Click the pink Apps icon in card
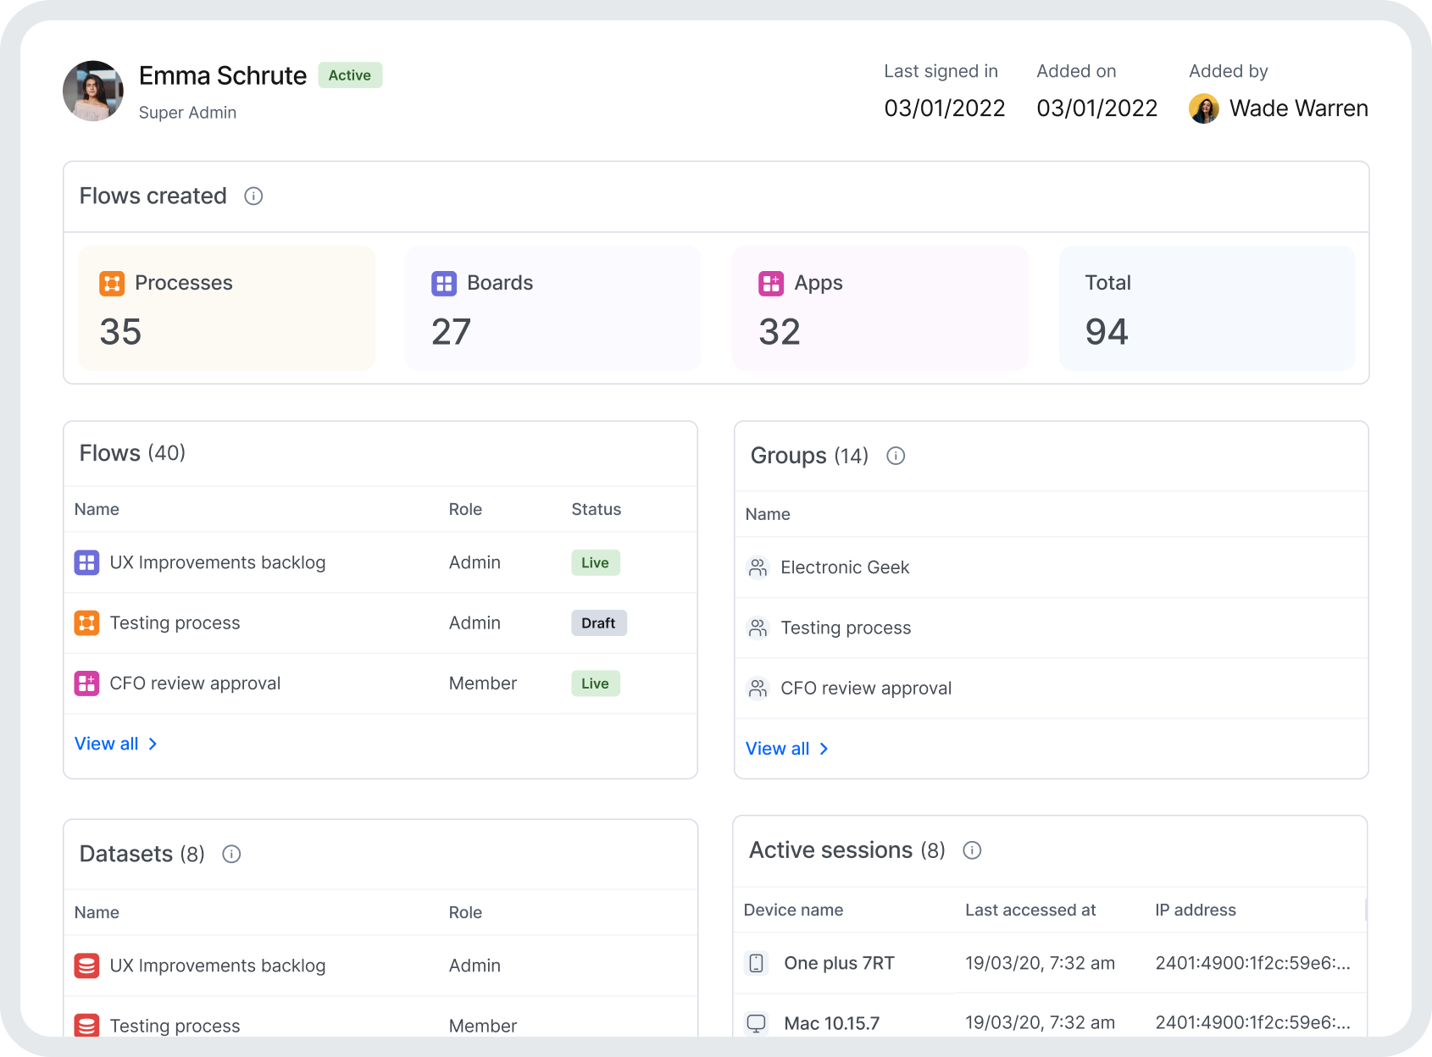This screenshot has height=1057, width=1432. click(771, 283)
